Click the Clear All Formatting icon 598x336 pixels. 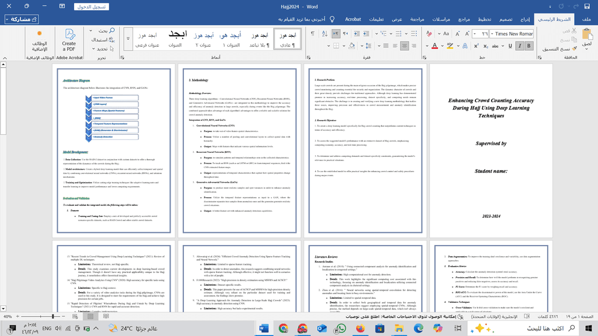pyautogui.click(x=429, y=34)
